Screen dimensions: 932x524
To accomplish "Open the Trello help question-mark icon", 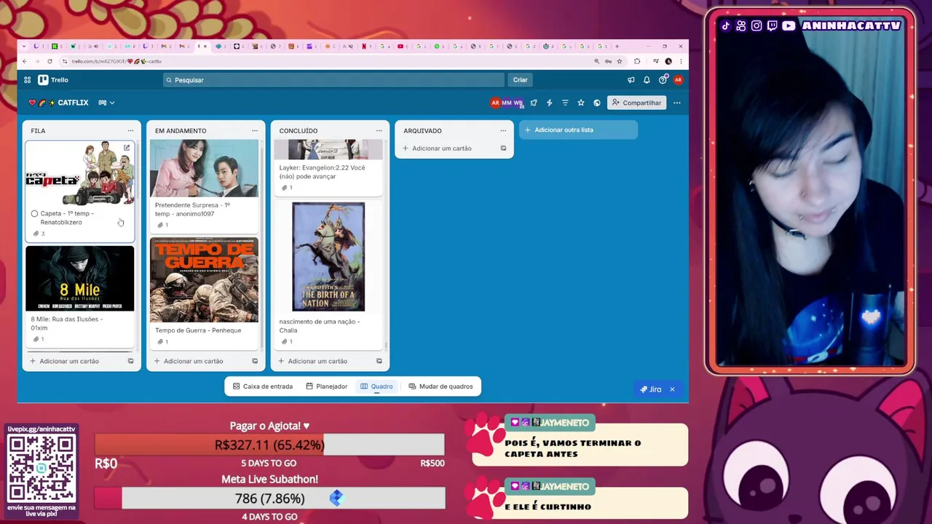I will coord(663,80).
